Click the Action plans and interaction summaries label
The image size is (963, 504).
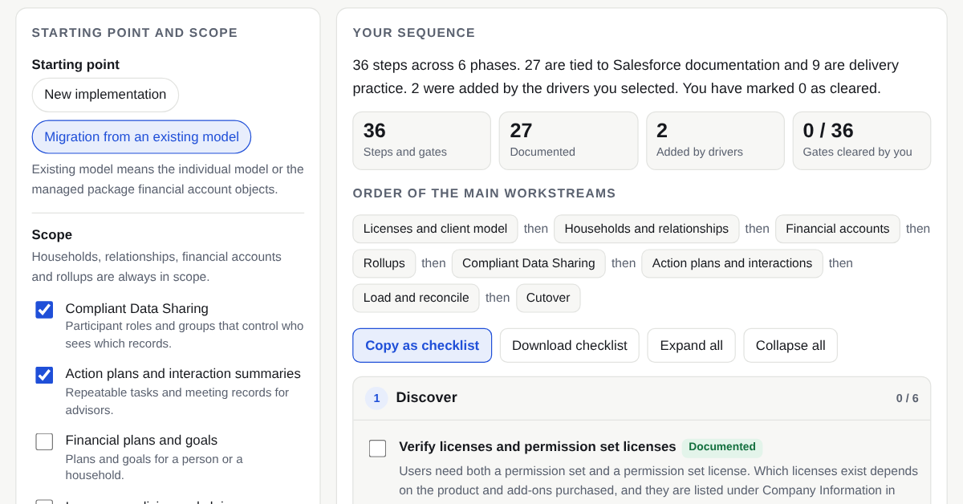183,373
